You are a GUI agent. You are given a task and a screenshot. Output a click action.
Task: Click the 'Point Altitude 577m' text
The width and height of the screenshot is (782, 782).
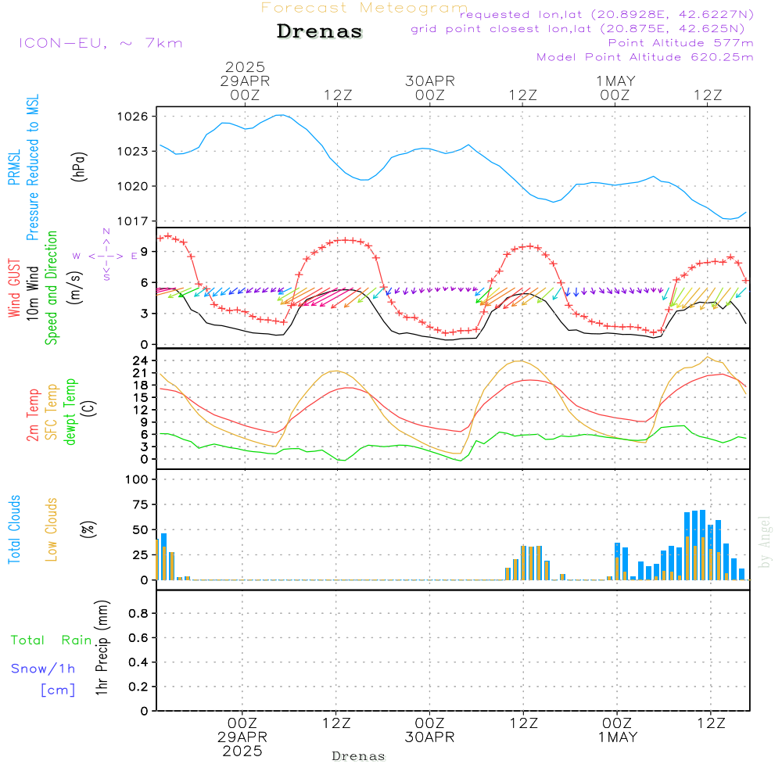click(681, 43)
